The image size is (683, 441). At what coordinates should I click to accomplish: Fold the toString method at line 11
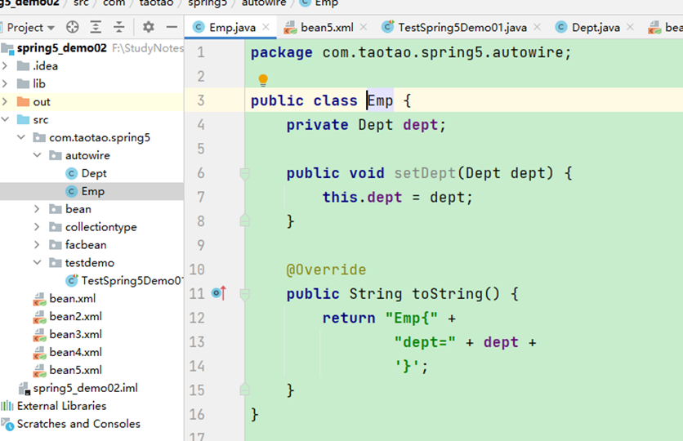coord(245,294)
